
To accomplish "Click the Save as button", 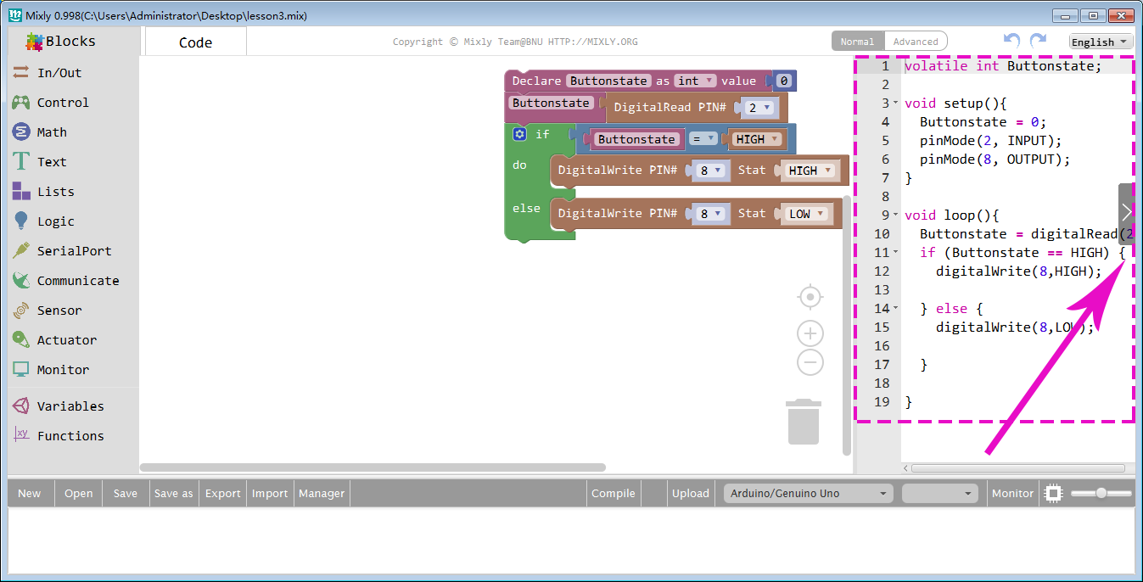I will click(x=174, y=493).
